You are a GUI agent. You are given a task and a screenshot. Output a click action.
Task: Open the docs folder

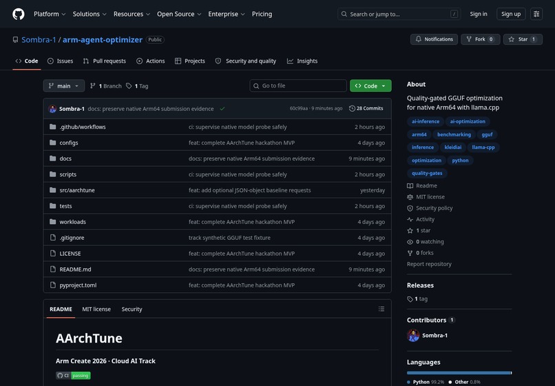pos(65,159)
